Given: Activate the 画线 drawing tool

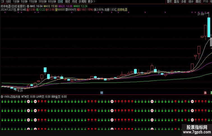Looking at the screenshot, I should click(198, 2).
